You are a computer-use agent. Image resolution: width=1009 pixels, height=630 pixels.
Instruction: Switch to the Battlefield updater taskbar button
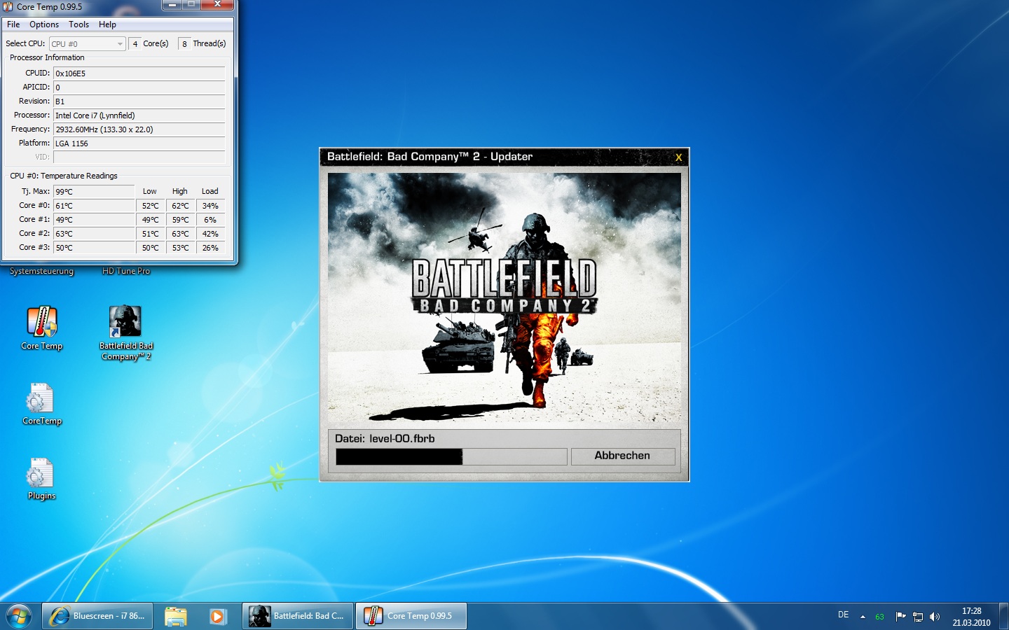pyautogui.click(x=298, y=616)
